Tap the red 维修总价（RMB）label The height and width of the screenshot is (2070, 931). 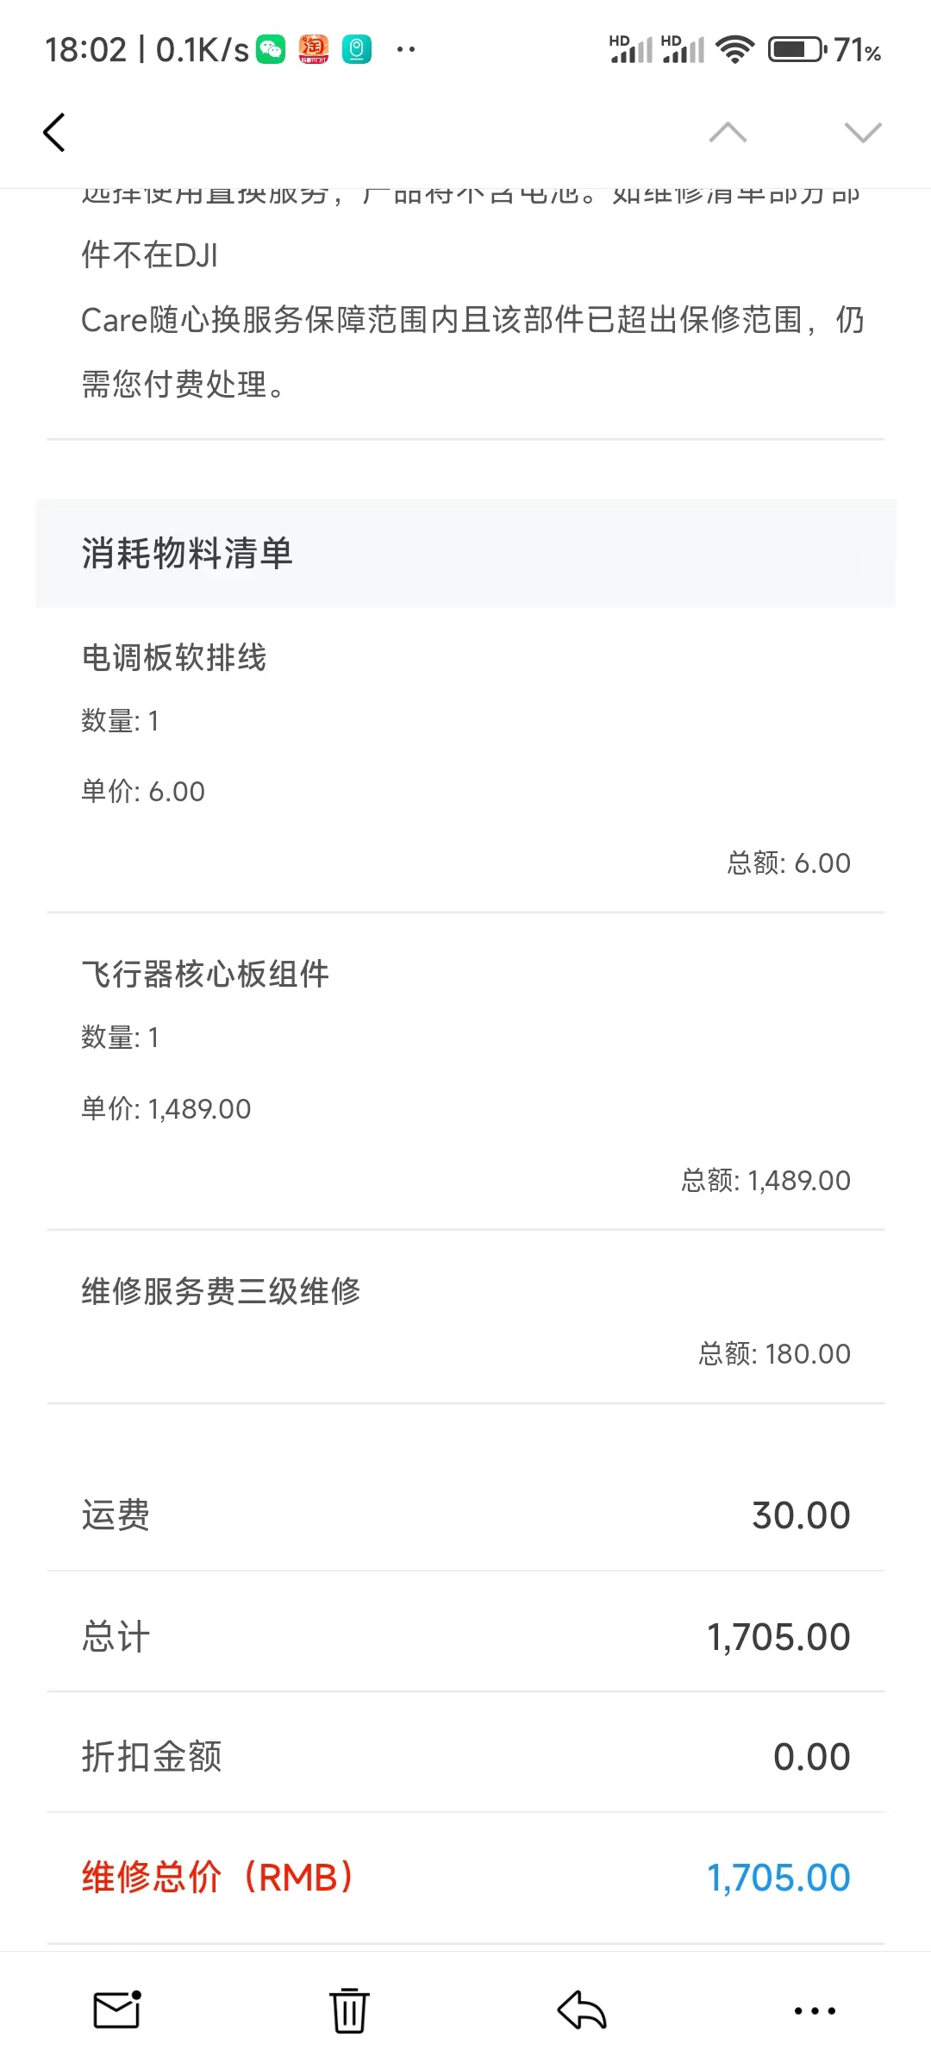[218, 1878]
